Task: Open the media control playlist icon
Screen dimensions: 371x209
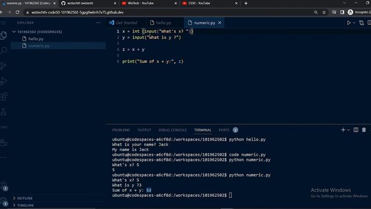Action: point(334,12)
